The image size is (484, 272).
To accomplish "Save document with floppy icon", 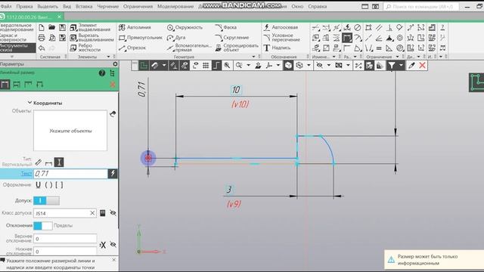I will (x=62, y=27).
